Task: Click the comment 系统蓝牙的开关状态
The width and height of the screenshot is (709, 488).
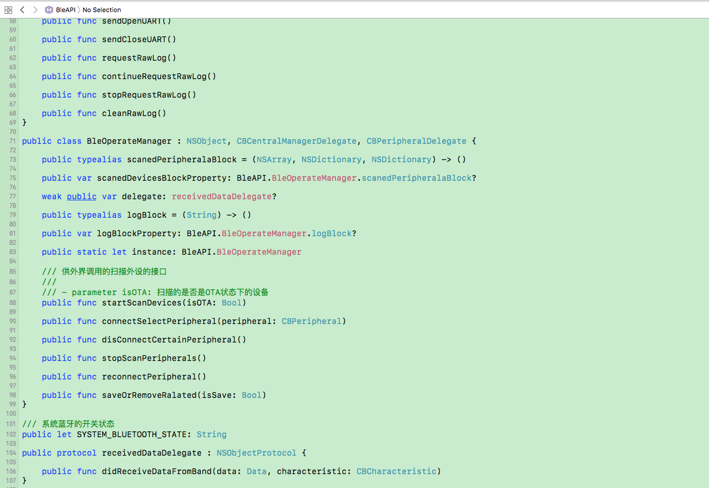Action: pos(68,424)
